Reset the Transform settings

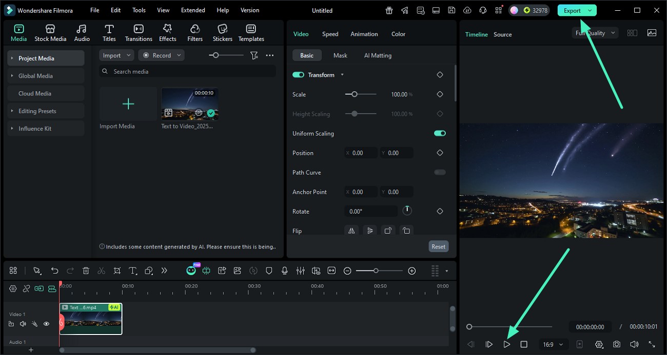click(438, 246)
